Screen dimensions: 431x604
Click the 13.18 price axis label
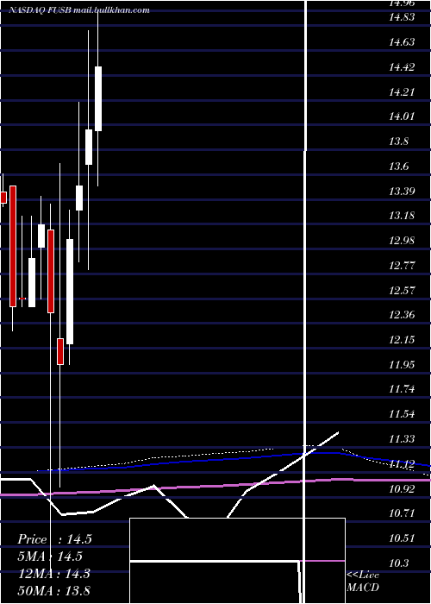402,216
